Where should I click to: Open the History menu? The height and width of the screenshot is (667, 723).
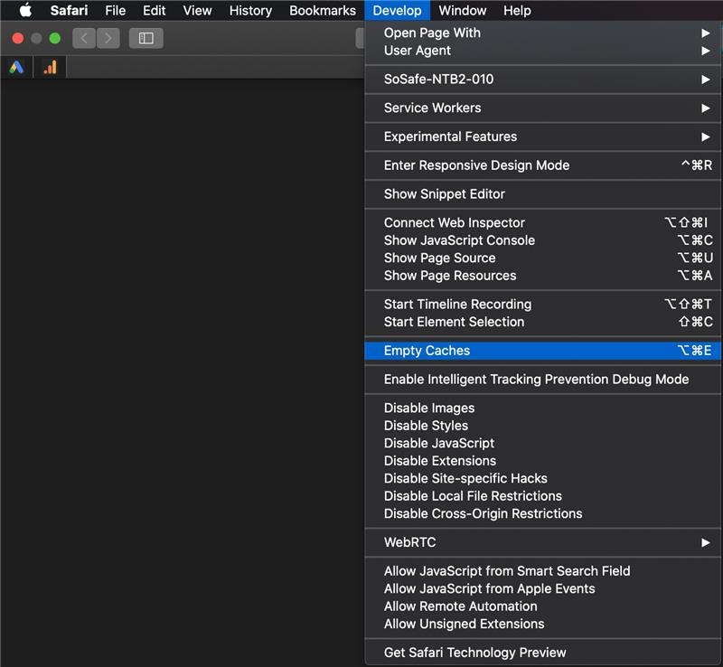(250, 11)
